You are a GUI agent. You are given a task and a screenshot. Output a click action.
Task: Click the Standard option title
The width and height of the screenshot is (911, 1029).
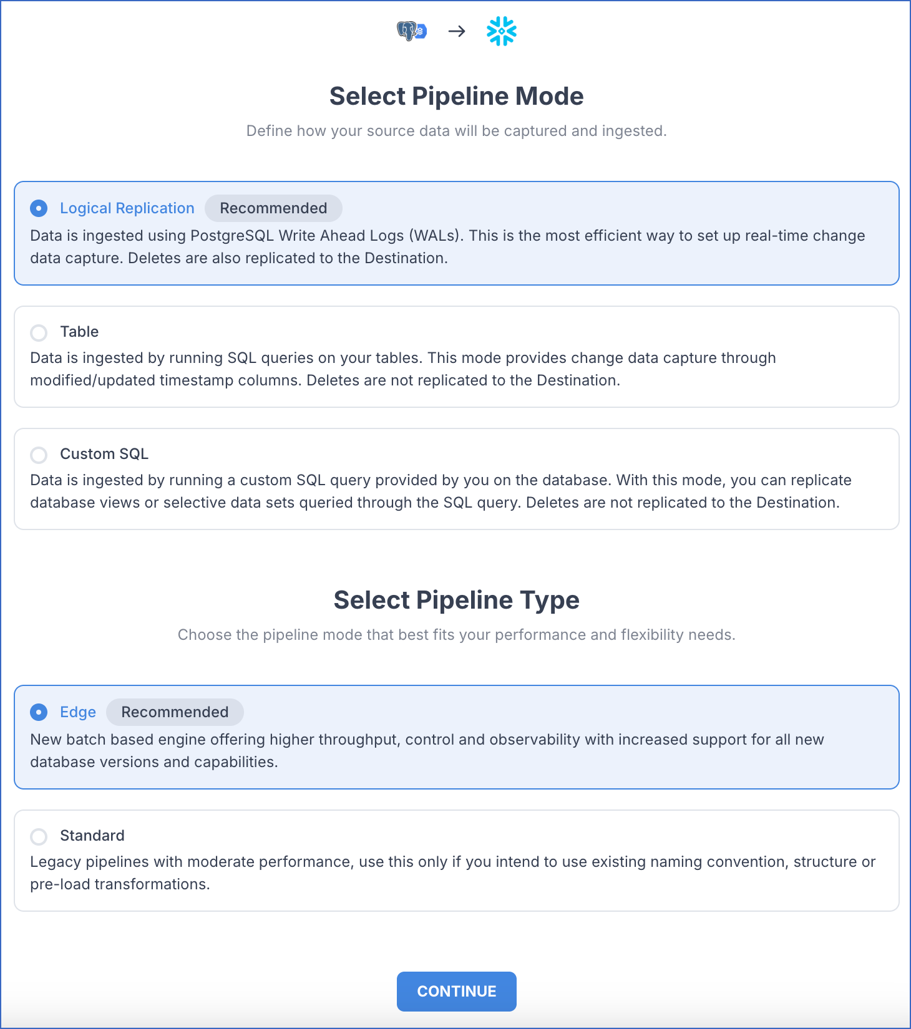(x=92, y=836)
